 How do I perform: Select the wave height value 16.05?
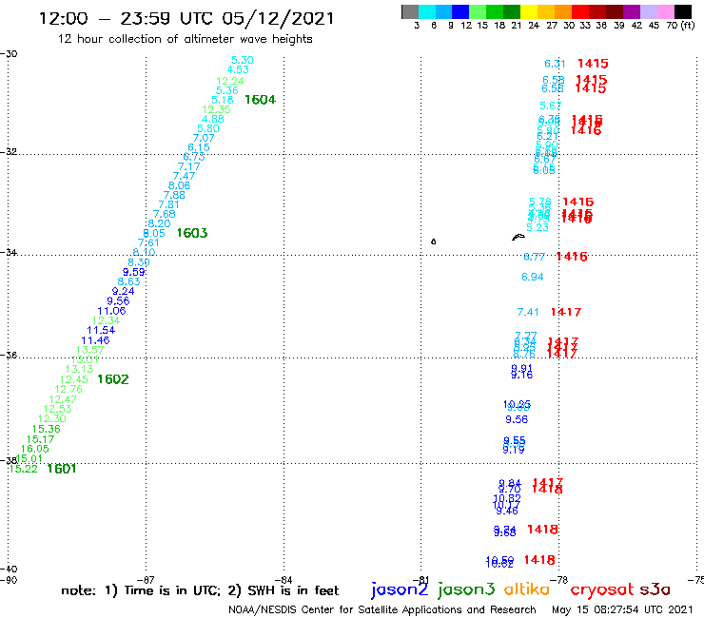coord(34,449)
